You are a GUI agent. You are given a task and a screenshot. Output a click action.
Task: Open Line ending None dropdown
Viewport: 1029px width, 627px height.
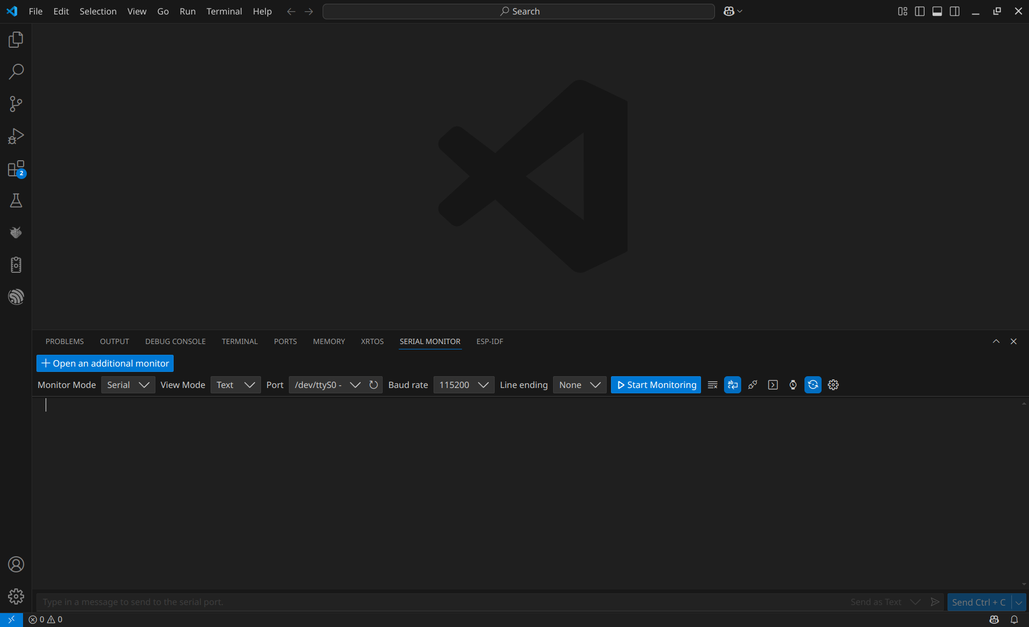coord(580,385)
